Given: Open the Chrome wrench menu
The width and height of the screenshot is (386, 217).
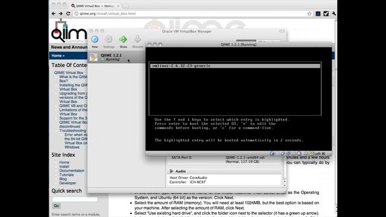Looking at the screenshot, I should point(334,14).
